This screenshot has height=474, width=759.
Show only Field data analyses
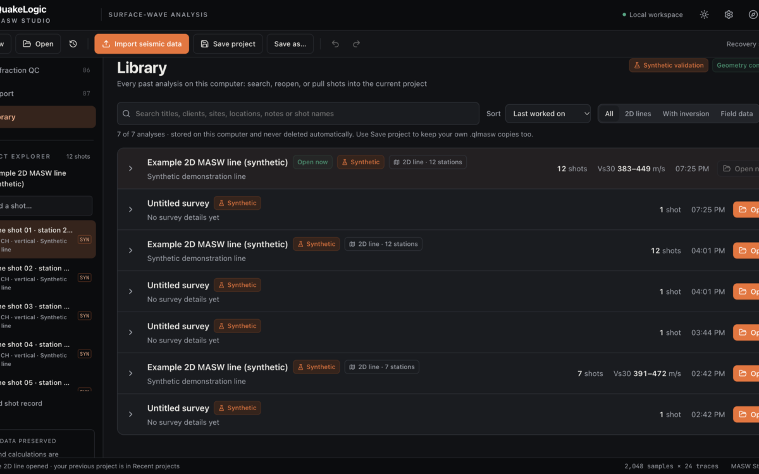click(x=737, y=114)
